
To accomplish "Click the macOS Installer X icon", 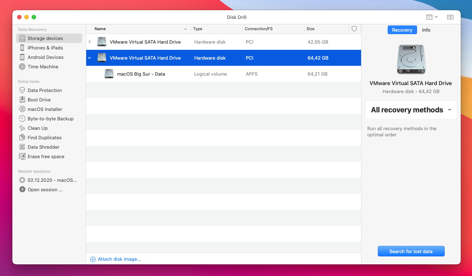I will 22,109.
